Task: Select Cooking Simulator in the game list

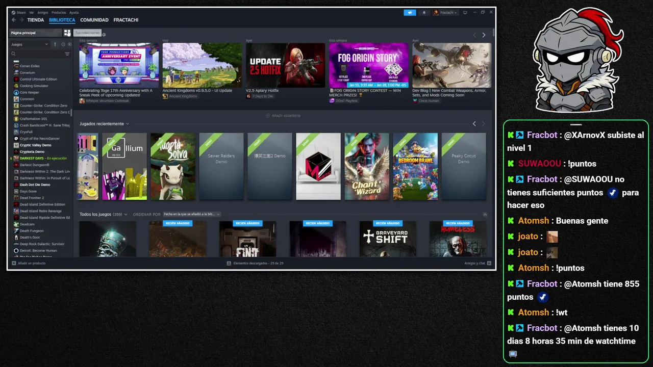Action: 41,86
